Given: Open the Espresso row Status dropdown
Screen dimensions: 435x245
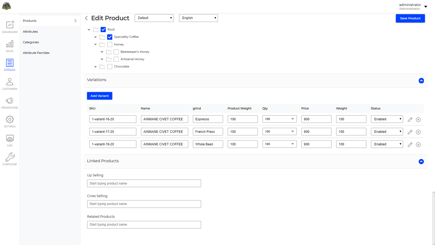Looking at the screenshot, I should (387, 119).
